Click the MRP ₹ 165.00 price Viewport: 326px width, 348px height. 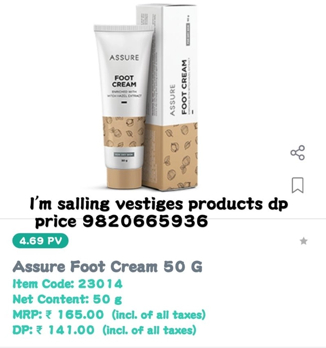tap(58, 315)
